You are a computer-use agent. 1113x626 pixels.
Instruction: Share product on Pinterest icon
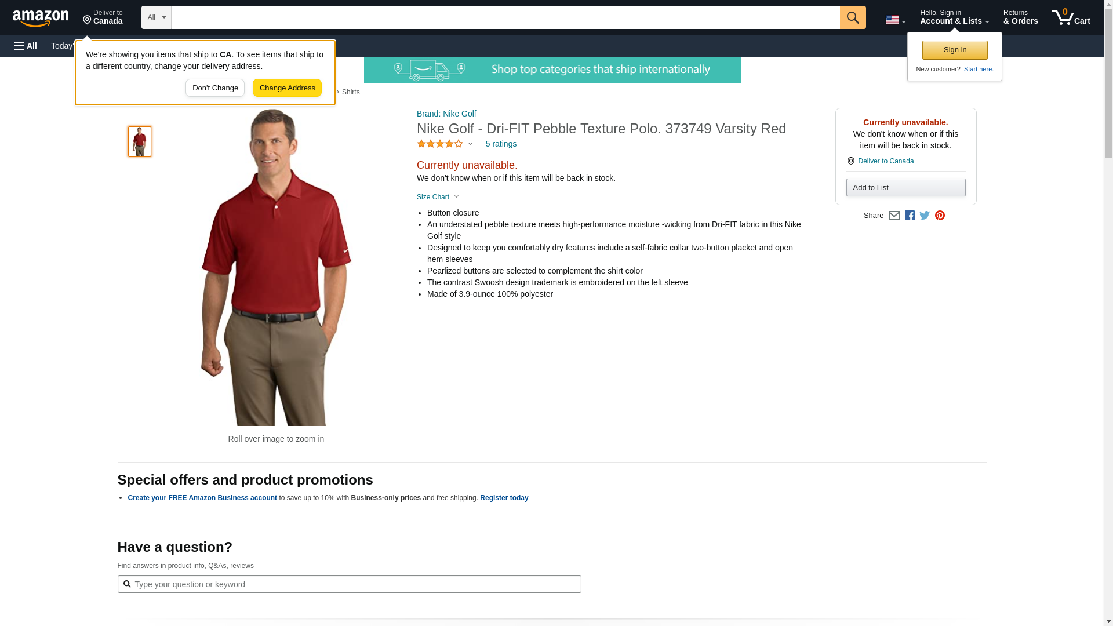tap(940, 216)
